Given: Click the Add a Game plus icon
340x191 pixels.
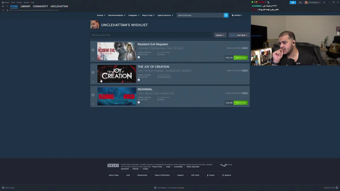Looking at the screenshot, I should pos(3,188).
